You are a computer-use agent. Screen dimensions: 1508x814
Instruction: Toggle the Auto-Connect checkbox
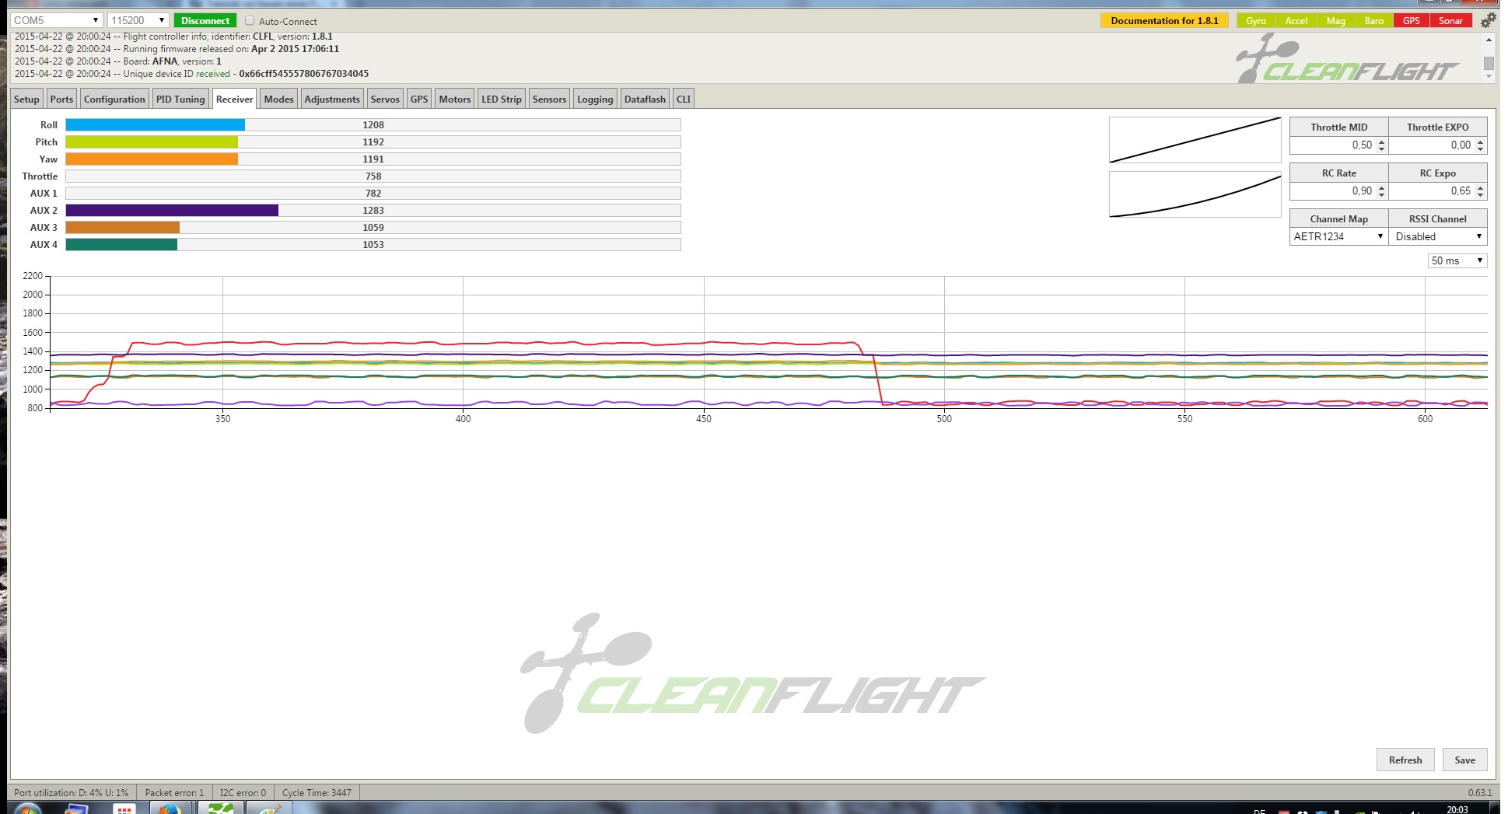click(x=250, y=21)
